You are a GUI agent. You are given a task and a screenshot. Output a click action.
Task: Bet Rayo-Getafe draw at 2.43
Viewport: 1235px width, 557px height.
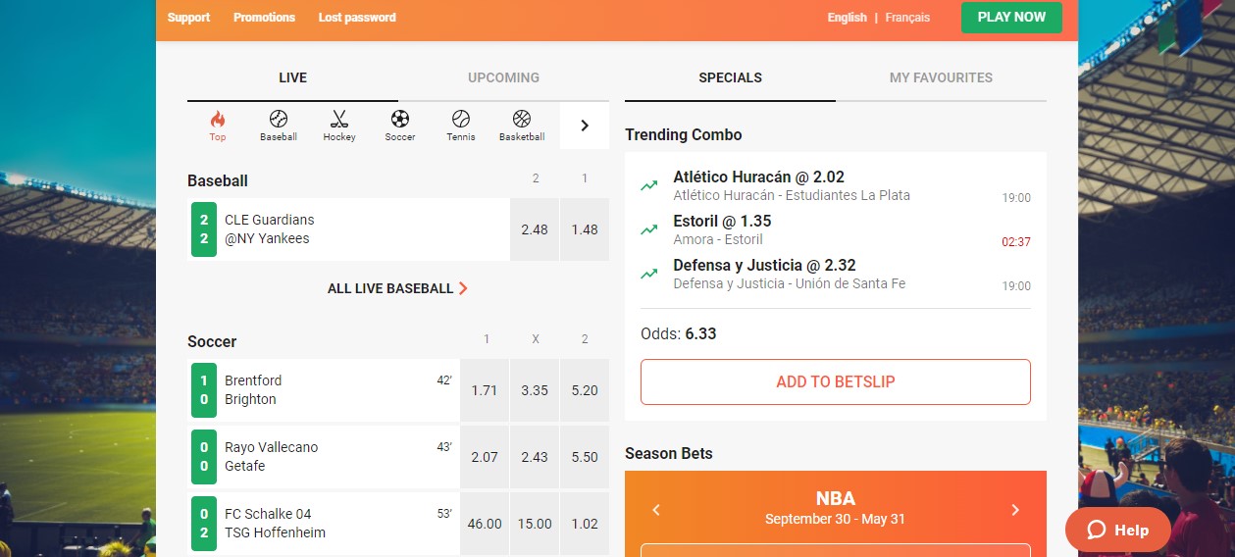(x=535, y=457)
